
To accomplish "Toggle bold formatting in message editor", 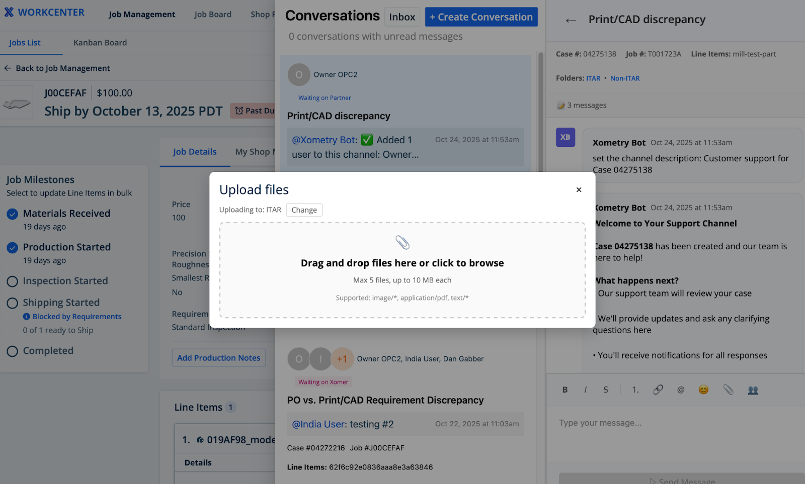I will coord(565,390).
